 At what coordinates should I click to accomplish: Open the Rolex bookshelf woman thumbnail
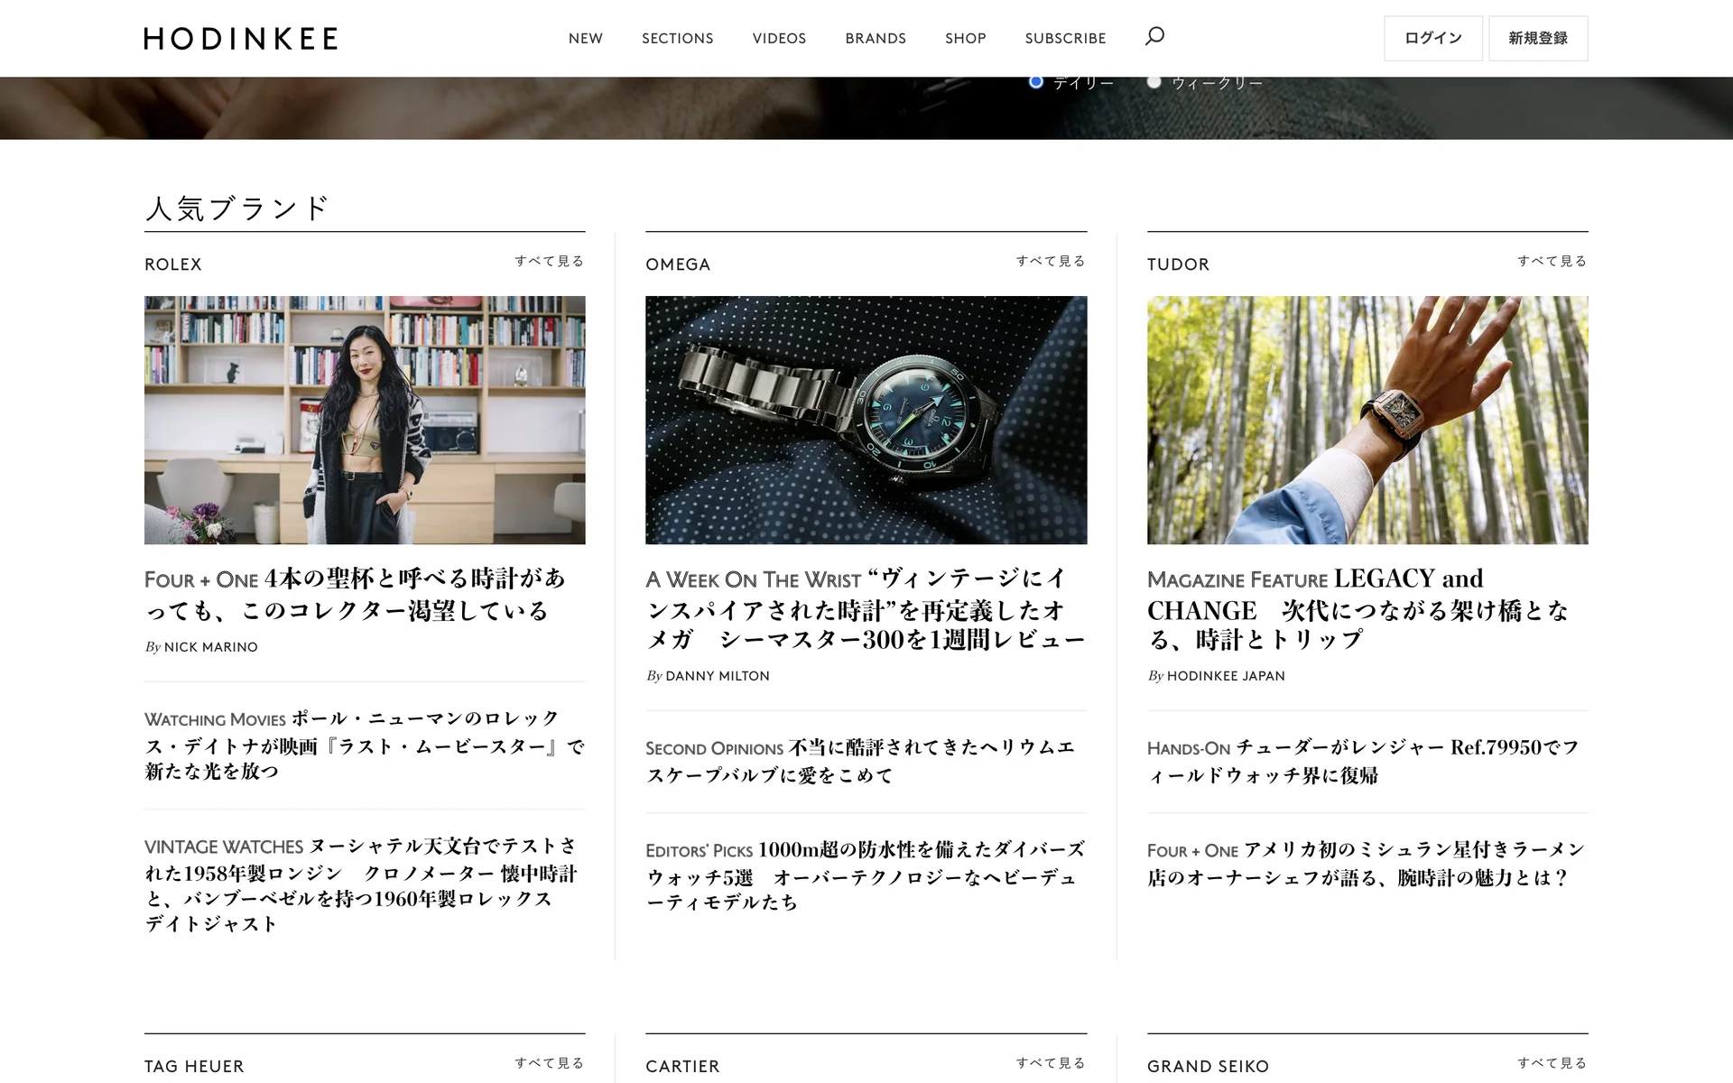click(x=365, y=420)
